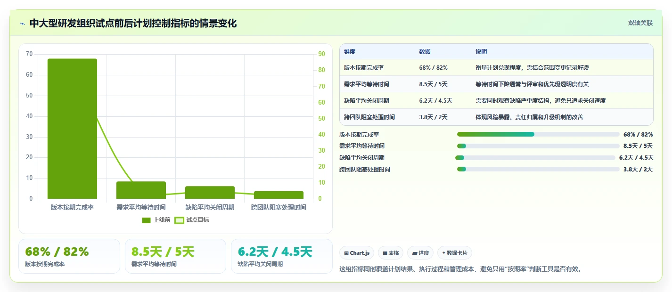This screenshot has height=292, width=672.
Task: Click the 需求平均等待时间 progress bar
Action: point(538,146)
